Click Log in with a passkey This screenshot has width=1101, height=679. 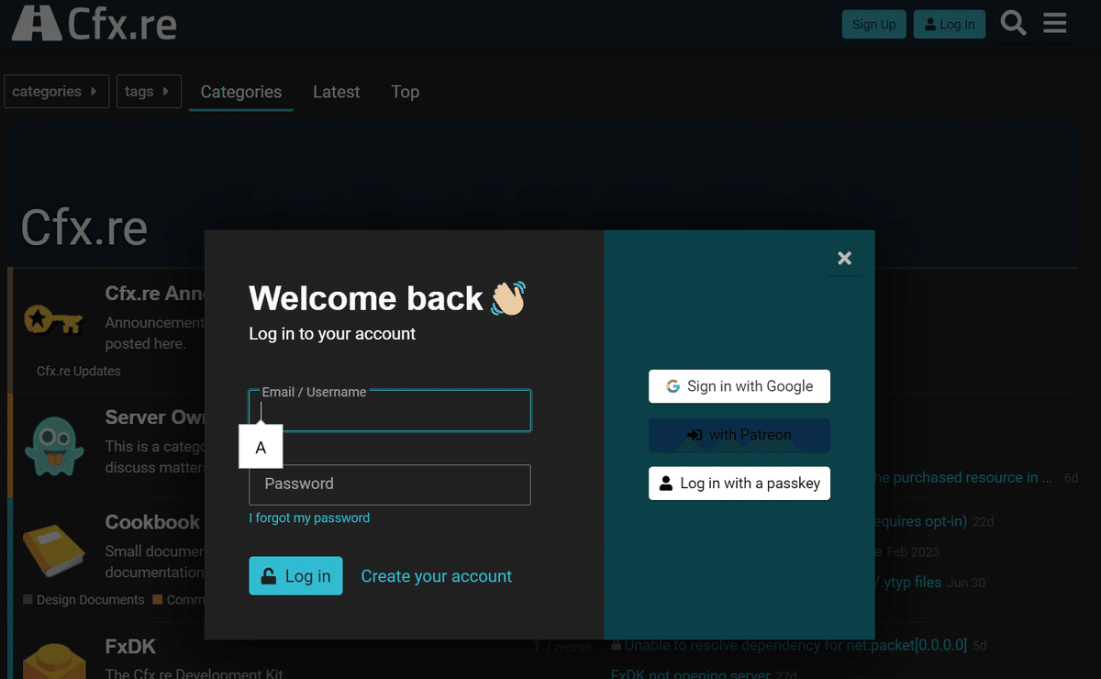(740, 484)
